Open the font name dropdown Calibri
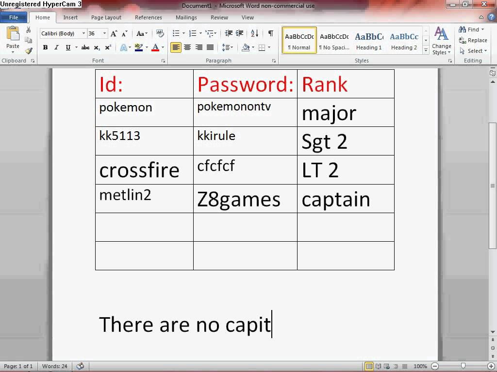Viewport: 497px width, 372px height. [x=83, y=33]
